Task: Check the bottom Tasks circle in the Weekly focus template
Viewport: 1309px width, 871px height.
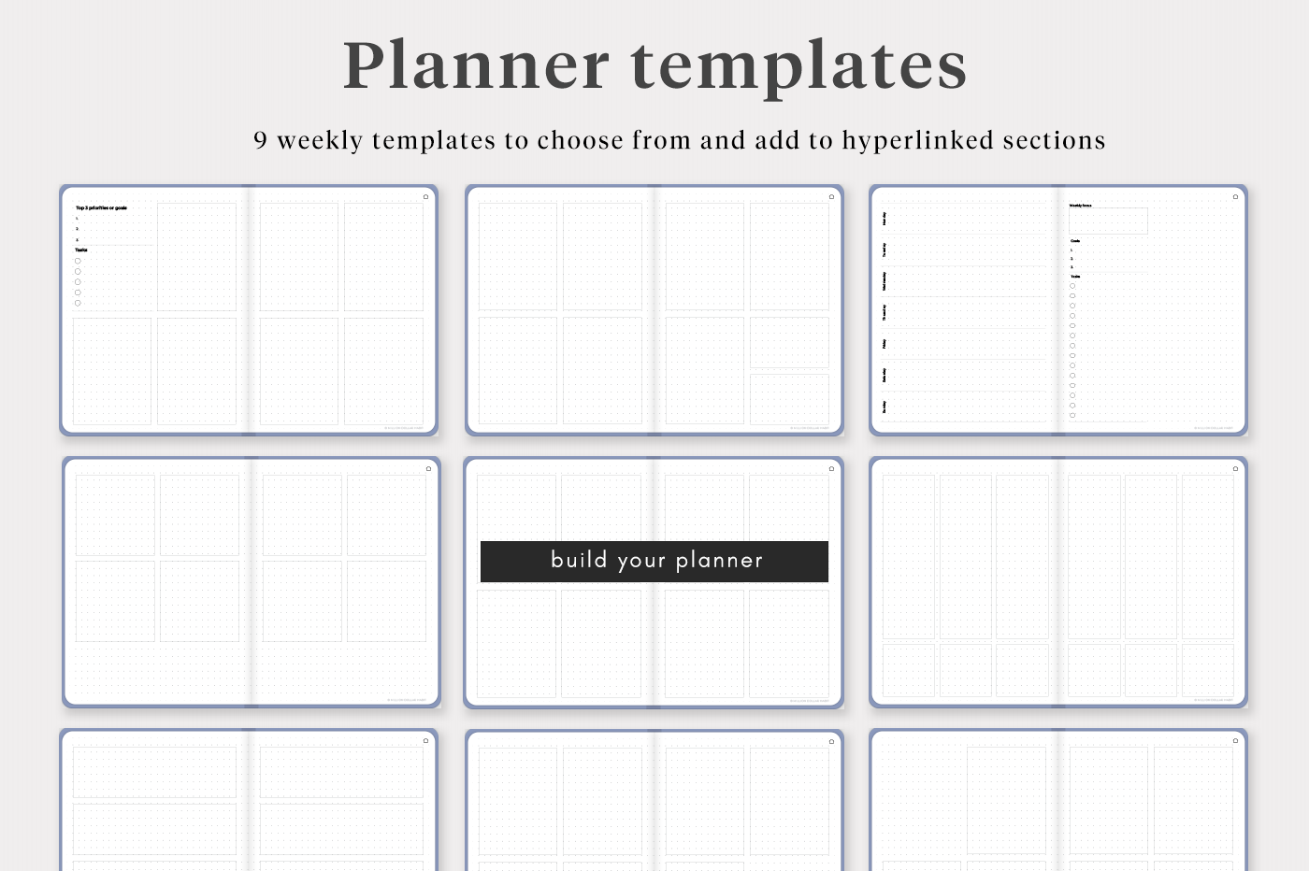Action: point(1072,415)
